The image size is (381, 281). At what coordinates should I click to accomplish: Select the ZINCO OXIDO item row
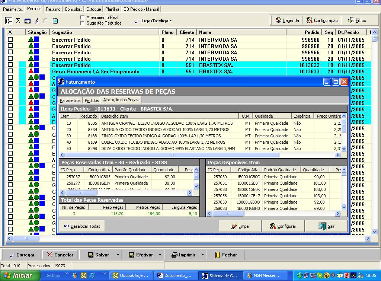(x=161, y=136)
